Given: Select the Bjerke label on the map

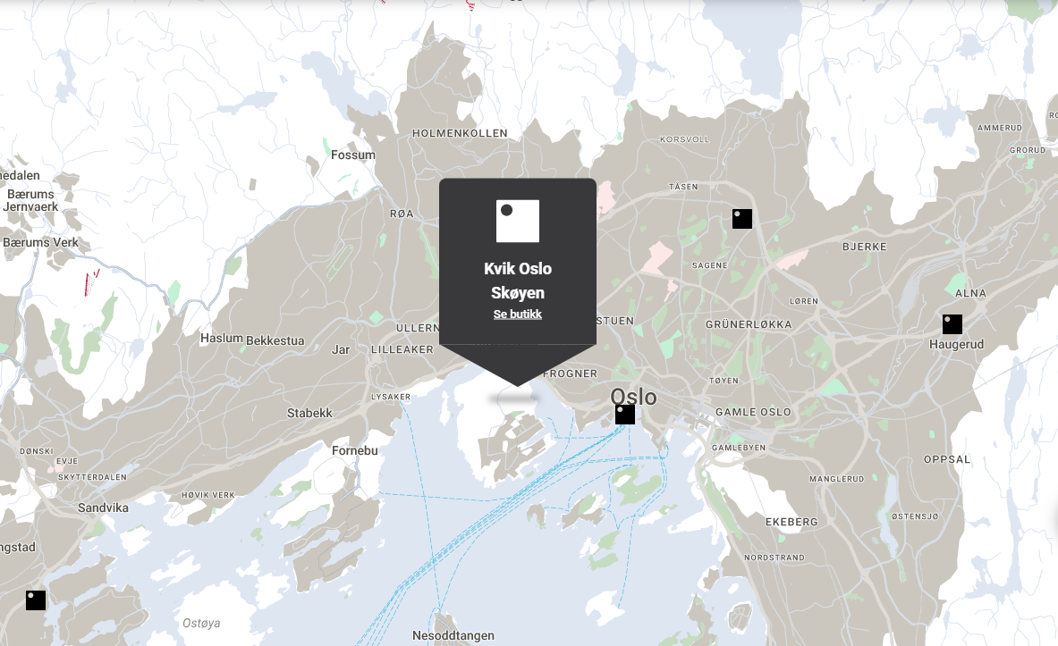Looking at the screenshot, I should pos(865,246).
